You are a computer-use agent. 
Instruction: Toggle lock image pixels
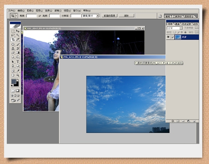click(178, 32)
